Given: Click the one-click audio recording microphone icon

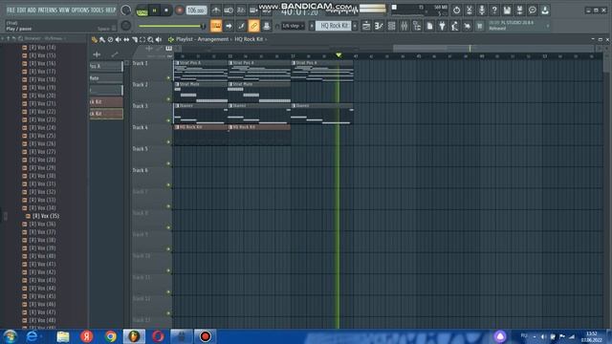Looking at the screenshot, I should [x=482, y=11].
